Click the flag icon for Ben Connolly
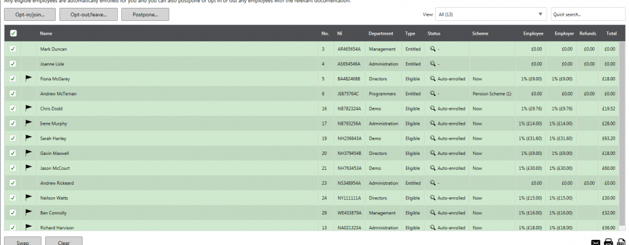Image resolution: width=629 pixels, height=245 pixels. (28, 212)
